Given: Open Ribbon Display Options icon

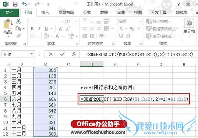Looking at the screenshot, I should pos(188,4).
